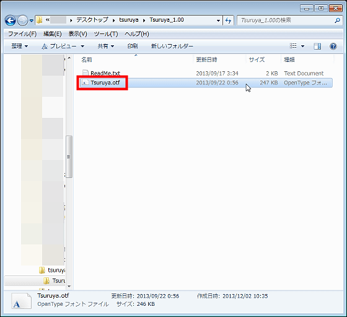Click the font thumbnail in details pane
This screenshot has width=347, height=317.
point(21,301)
